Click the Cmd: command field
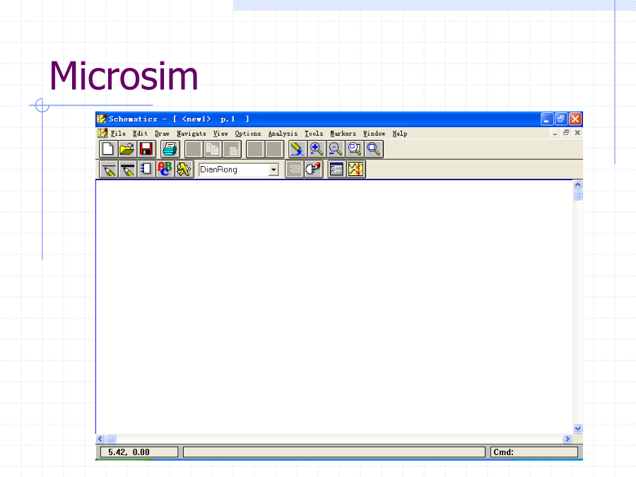The image size is (636, 477). pos(534,452)
